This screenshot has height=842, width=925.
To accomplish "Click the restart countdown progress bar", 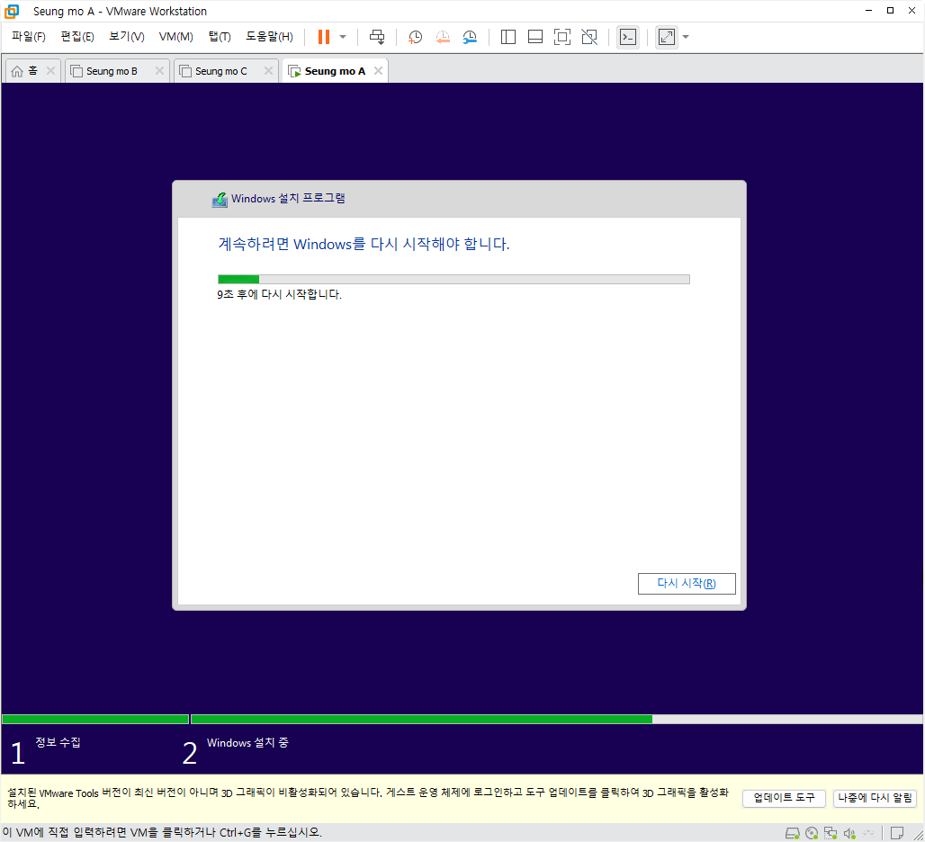I will pyautogui.click(x=454, y=279).
